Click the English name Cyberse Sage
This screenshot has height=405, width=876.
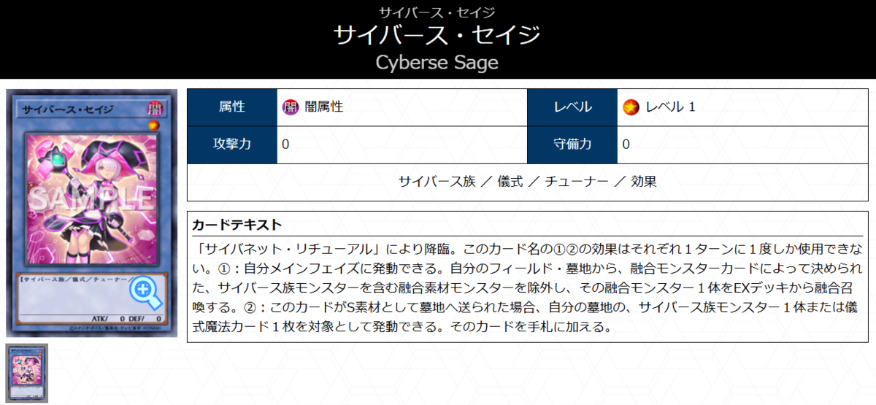[x=437, y=63]
